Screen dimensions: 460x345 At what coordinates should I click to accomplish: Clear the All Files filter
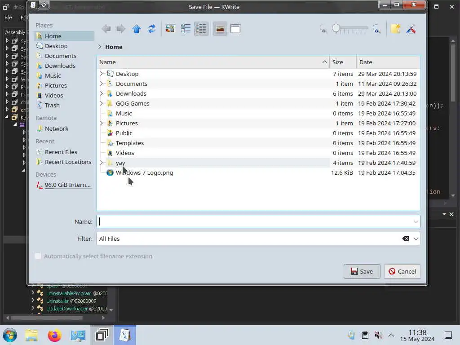(x=406, y=239)
